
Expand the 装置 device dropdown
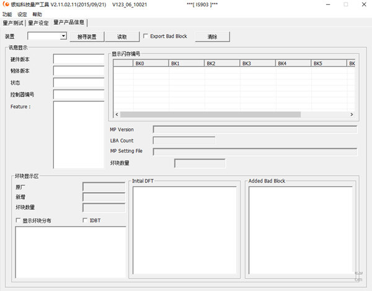point(63,37)
